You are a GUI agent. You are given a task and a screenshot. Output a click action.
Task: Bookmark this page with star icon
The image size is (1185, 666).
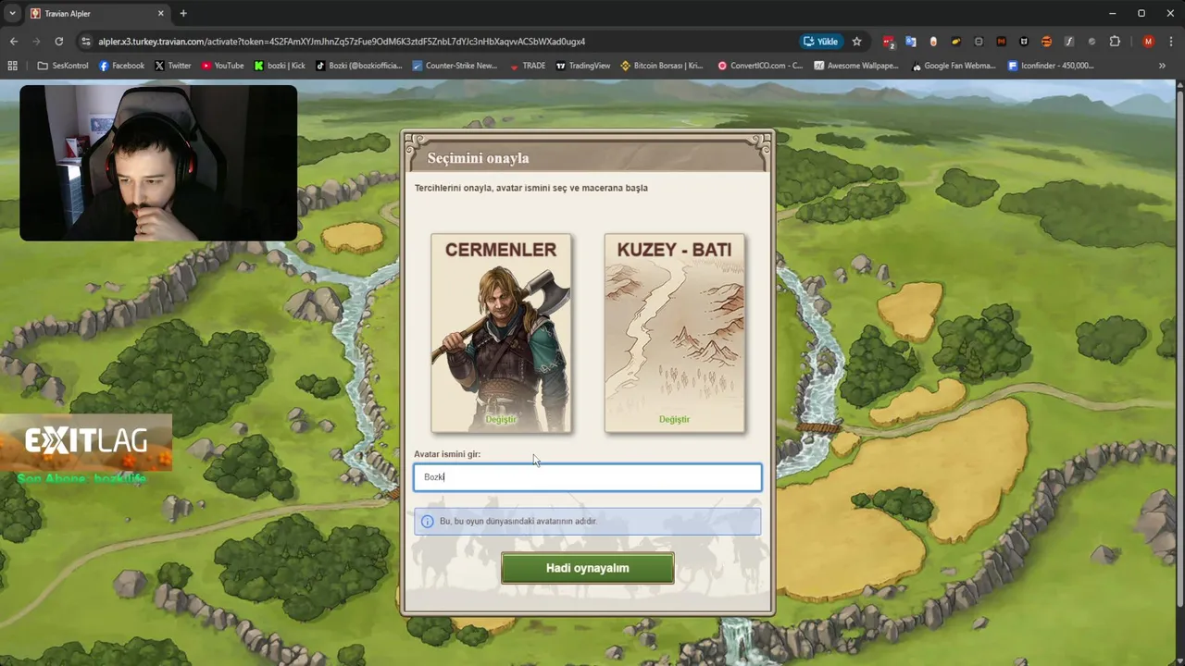856,42
